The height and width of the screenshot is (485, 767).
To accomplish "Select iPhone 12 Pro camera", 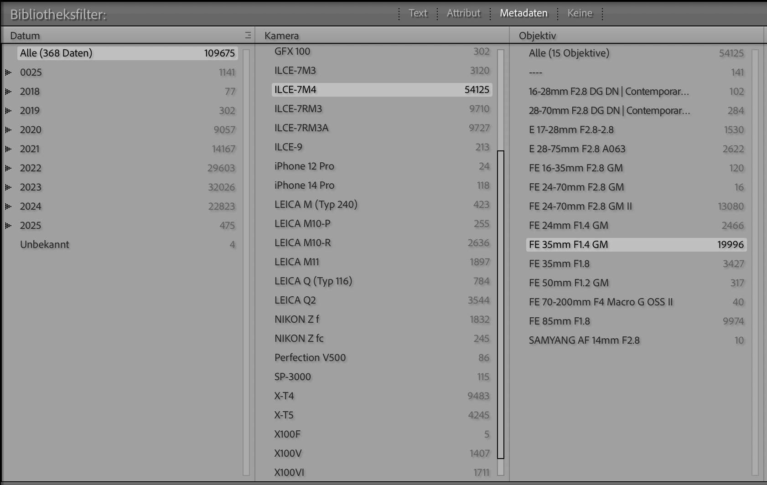I will pos(382,166).
